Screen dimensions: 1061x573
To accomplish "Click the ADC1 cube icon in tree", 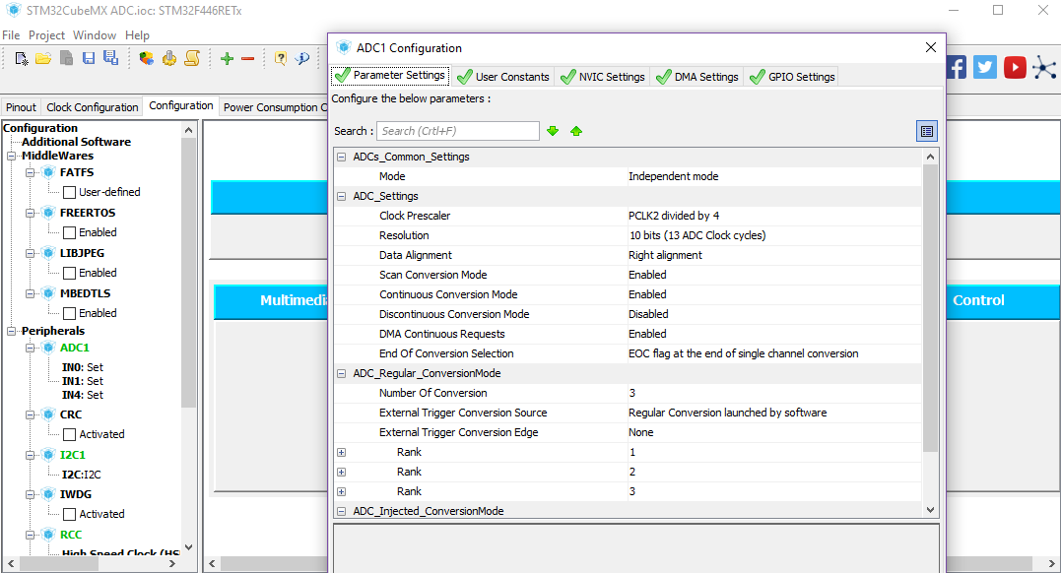I will (48, 348).
